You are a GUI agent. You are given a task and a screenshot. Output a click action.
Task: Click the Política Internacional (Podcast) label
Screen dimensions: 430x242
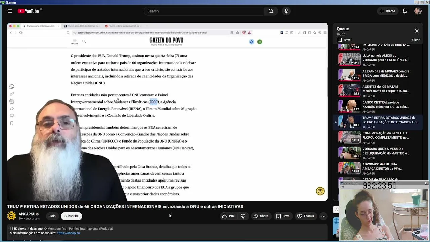click(x=91, y=229)
